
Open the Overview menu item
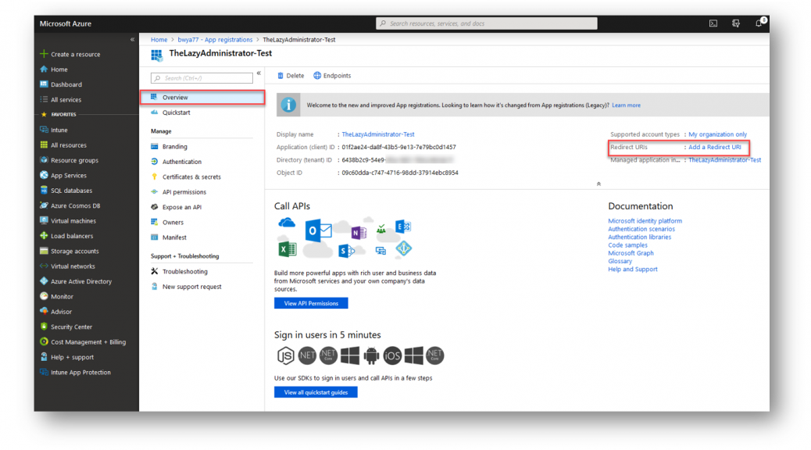coord(203,97)
